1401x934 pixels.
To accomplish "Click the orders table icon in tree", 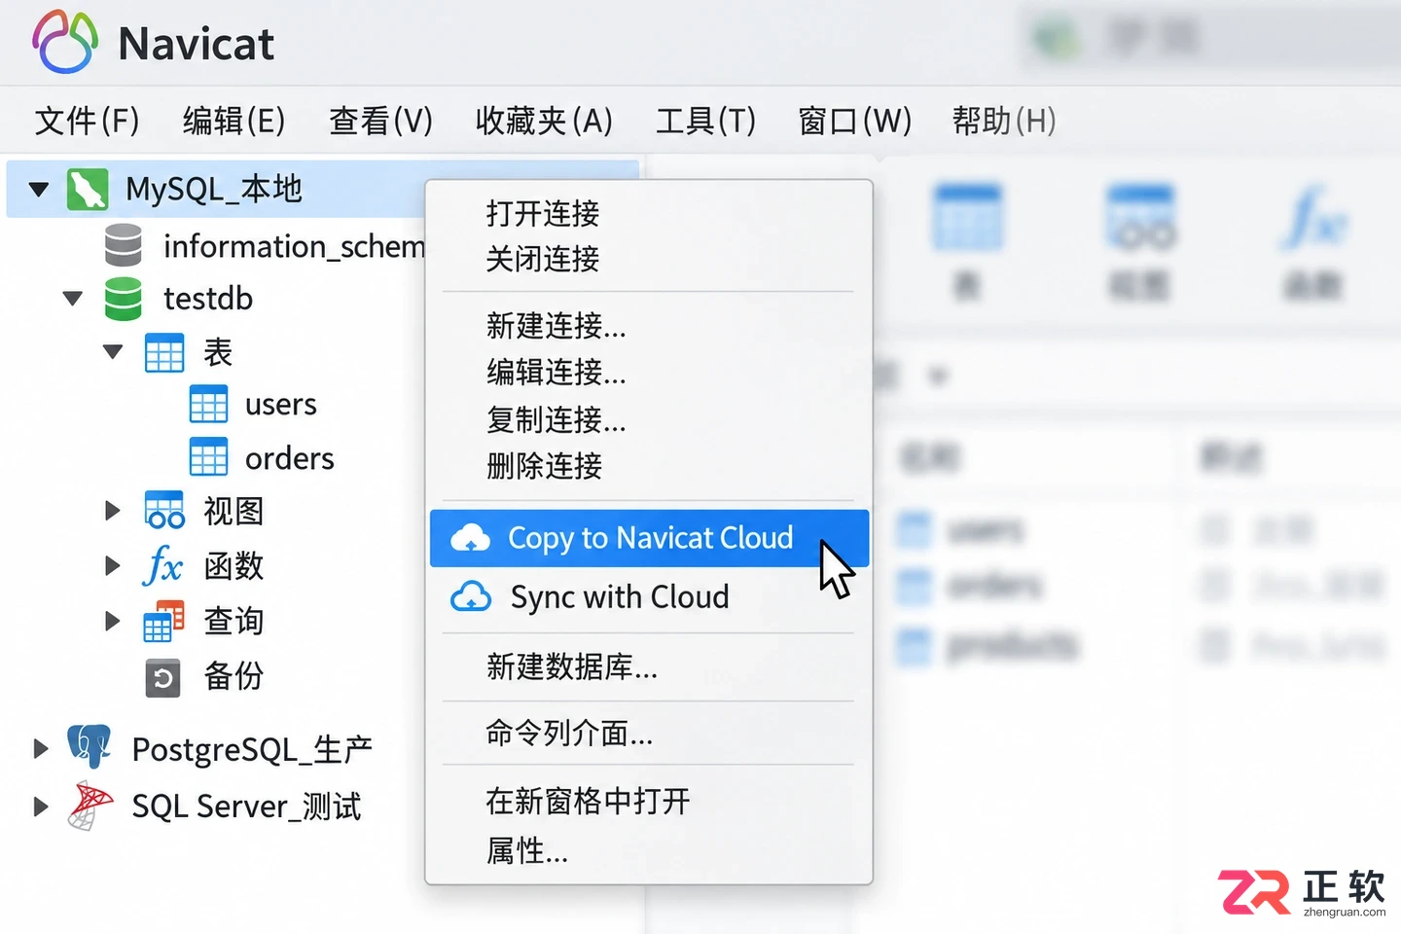I will point(208,457).
